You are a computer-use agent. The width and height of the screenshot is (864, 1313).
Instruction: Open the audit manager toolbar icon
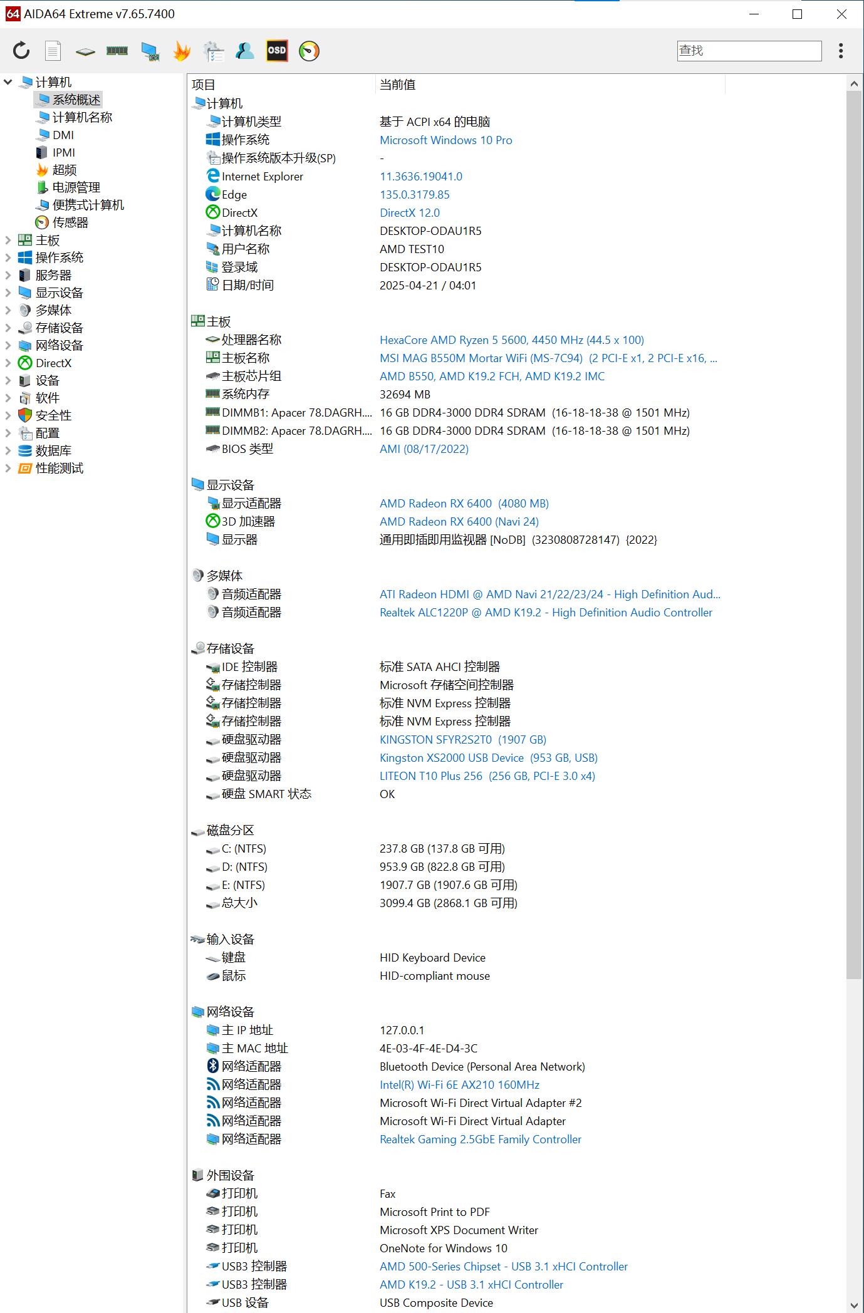(214, 51)
